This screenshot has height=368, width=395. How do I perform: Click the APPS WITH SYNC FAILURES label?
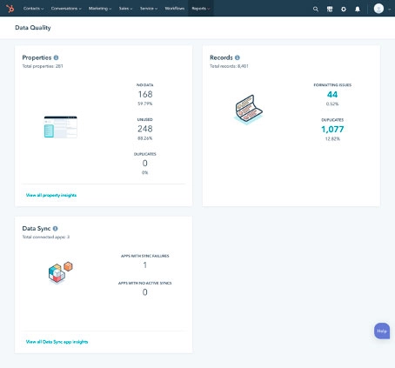coord(145,256)
